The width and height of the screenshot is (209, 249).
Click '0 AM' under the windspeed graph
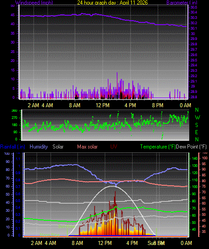click(185, 105)
